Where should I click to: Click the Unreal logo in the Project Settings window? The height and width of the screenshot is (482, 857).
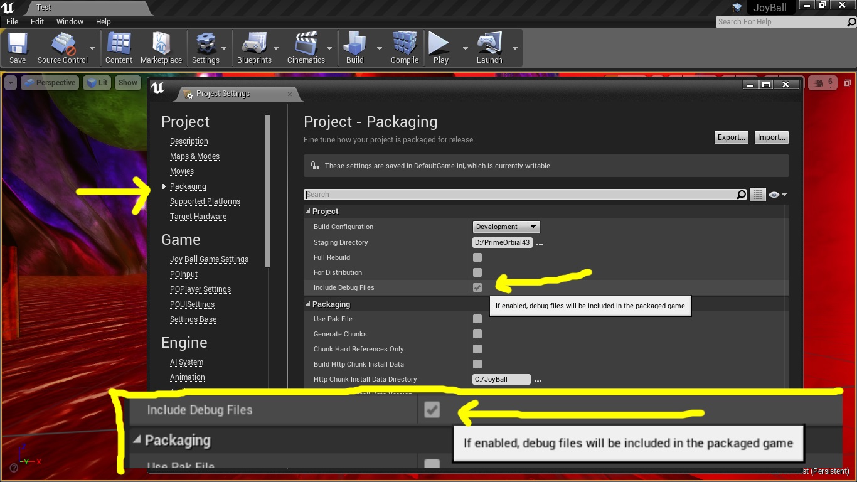pyautogui.click(x=157, y=88)
